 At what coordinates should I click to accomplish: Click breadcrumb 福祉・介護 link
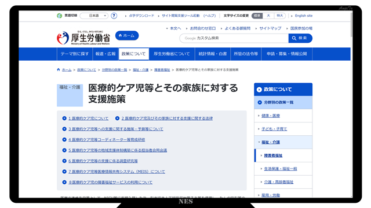tap(140, 70)
